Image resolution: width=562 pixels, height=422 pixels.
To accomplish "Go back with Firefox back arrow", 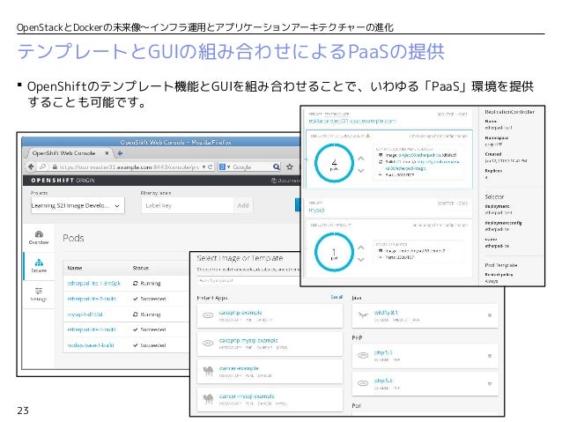I will coord(31,167).
